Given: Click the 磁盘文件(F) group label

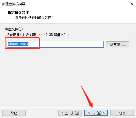Looking at the screenshot, I should point(14,29).
